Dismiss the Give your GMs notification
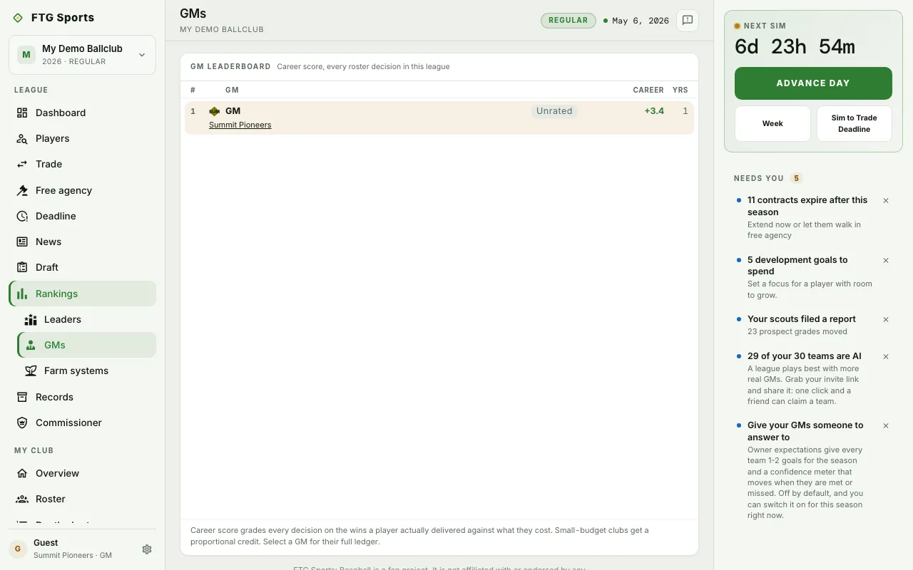Viewport: 913px width, 570px height. pos(886,426)
